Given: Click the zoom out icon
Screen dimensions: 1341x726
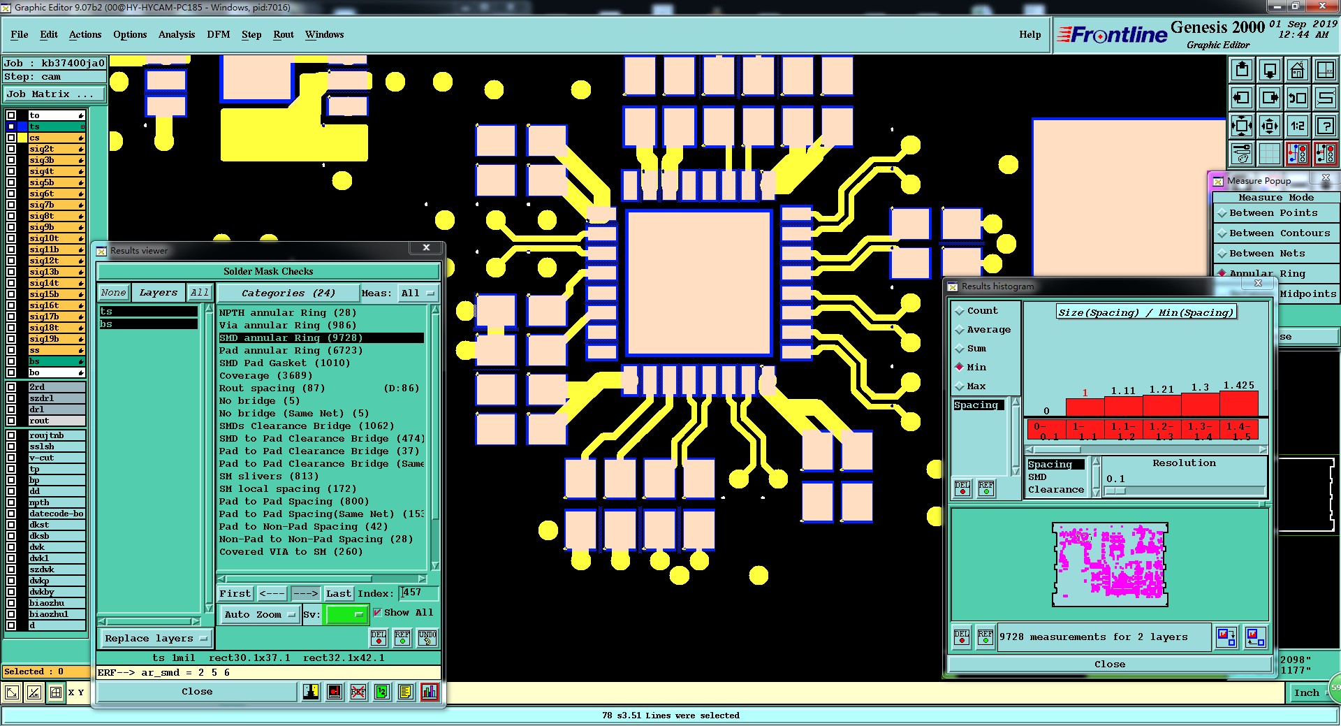Looking at the screenshot, I should 1270,126.
